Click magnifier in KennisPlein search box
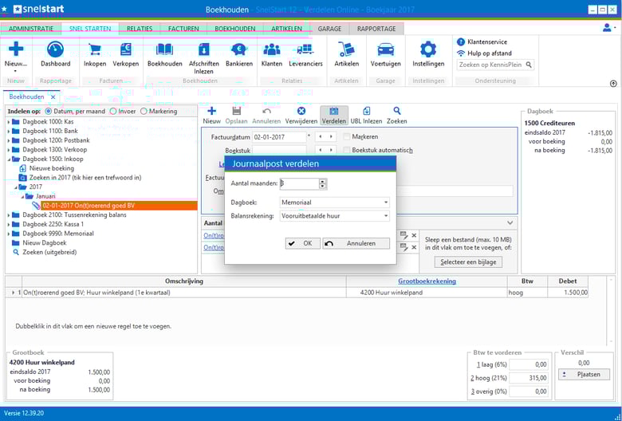Screen dimensions: 622x421 point(529,65)
